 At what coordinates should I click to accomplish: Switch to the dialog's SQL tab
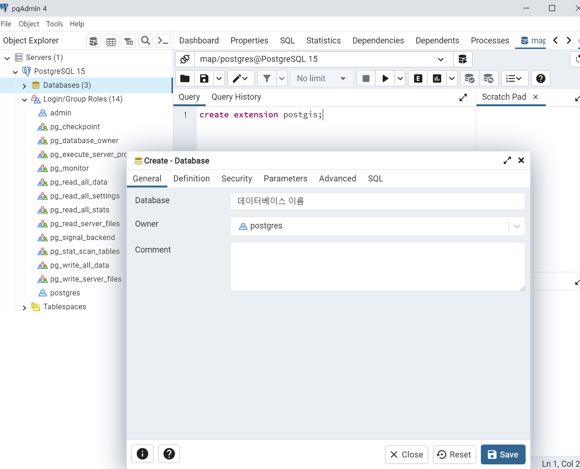(x=375, y=179)
